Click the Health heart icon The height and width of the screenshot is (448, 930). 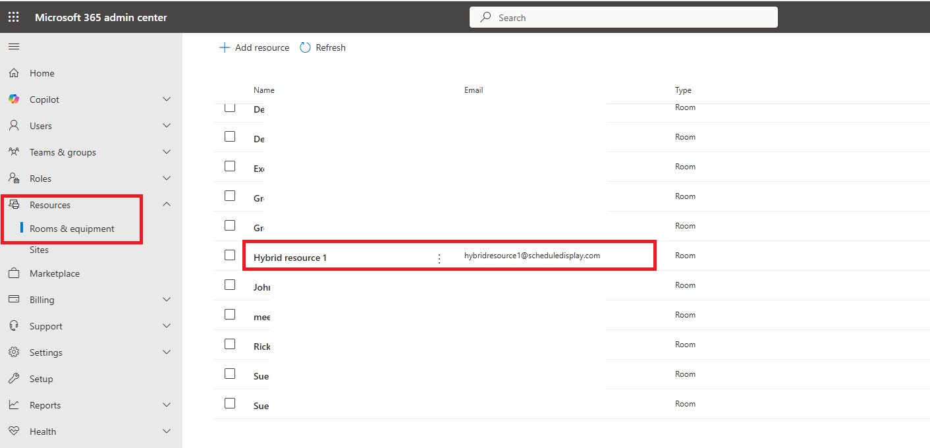click(14, 432)
